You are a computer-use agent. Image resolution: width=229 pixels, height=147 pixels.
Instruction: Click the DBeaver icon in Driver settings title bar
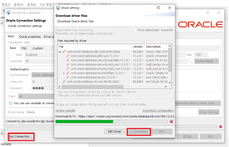coord(58,8)
